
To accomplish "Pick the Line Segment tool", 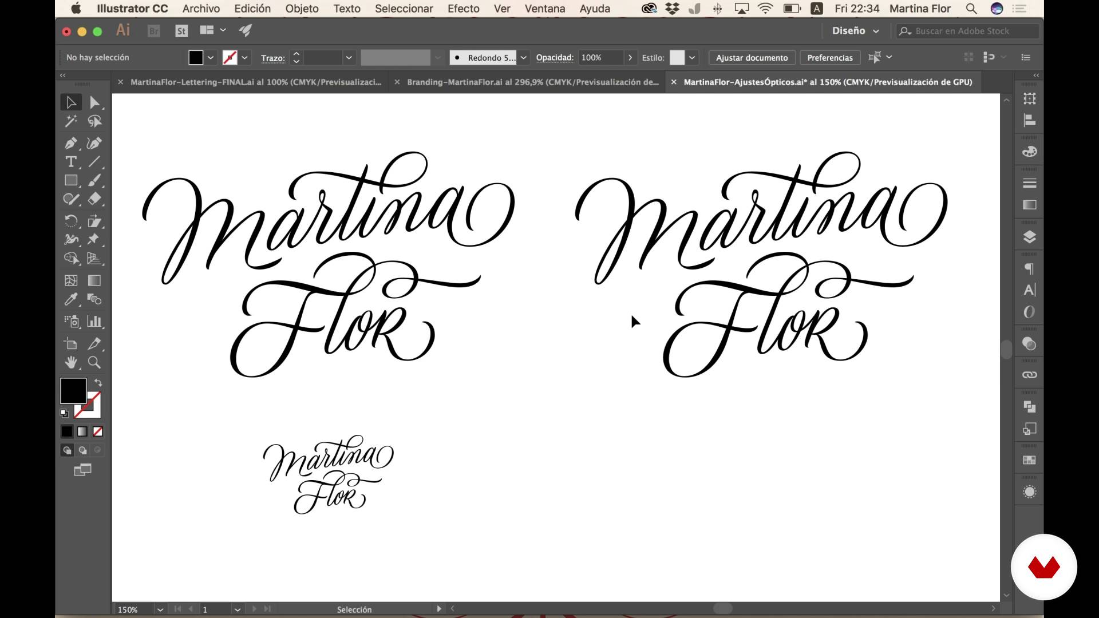I will pyautogui.click(x=94, y=162).
